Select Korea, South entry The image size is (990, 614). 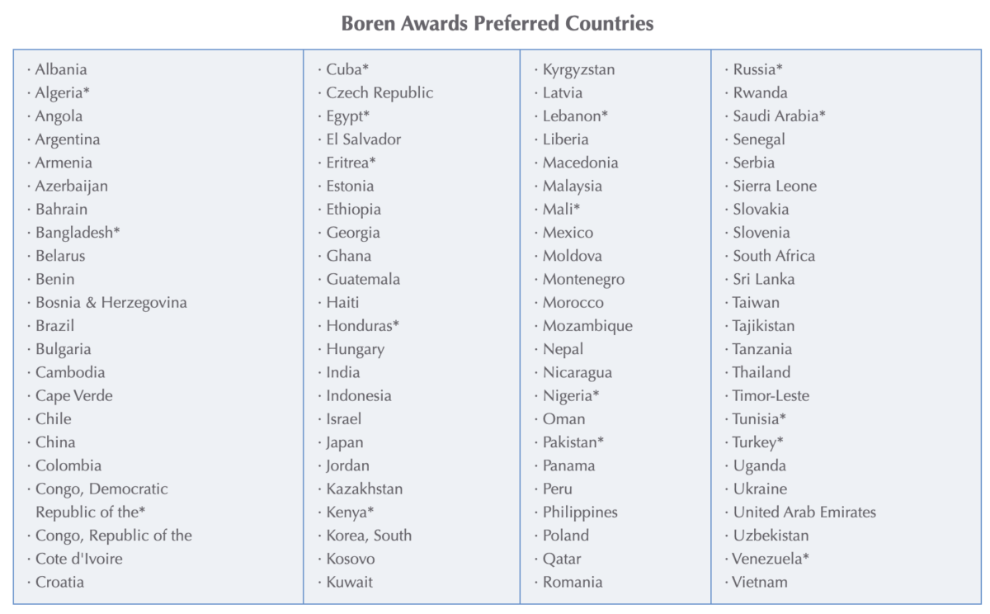tap(369, 535)
